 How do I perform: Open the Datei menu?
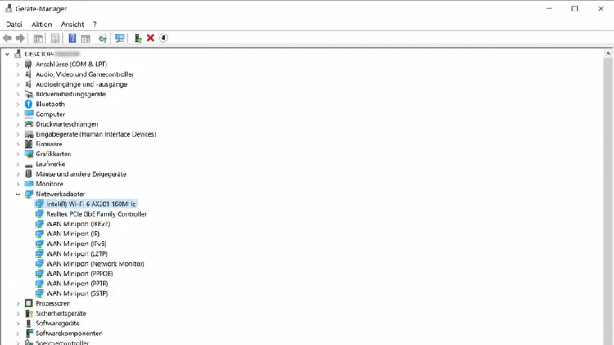(x=14, y=25)
